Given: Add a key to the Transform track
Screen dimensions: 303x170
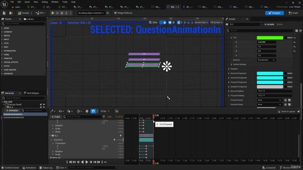Looking at the screenshot, I should point(115,140).
